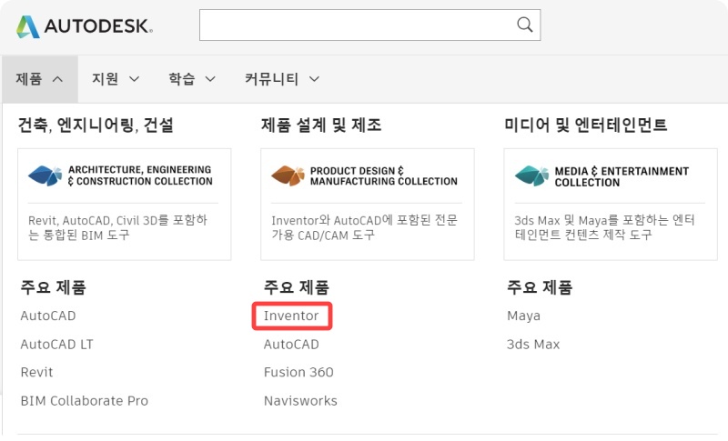Image resolution: width=728 pixels, height=441 pixels.
Task: Open AutoCAD under 건축, 엔지니어링, 건설
Action: (x=48, y=316)
